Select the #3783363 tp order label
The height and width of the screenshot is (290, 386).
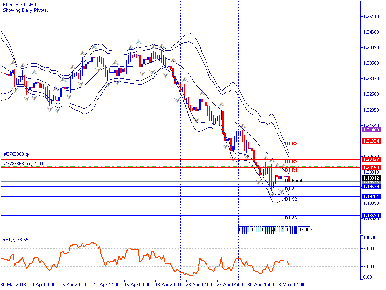[x=16, y=154]
